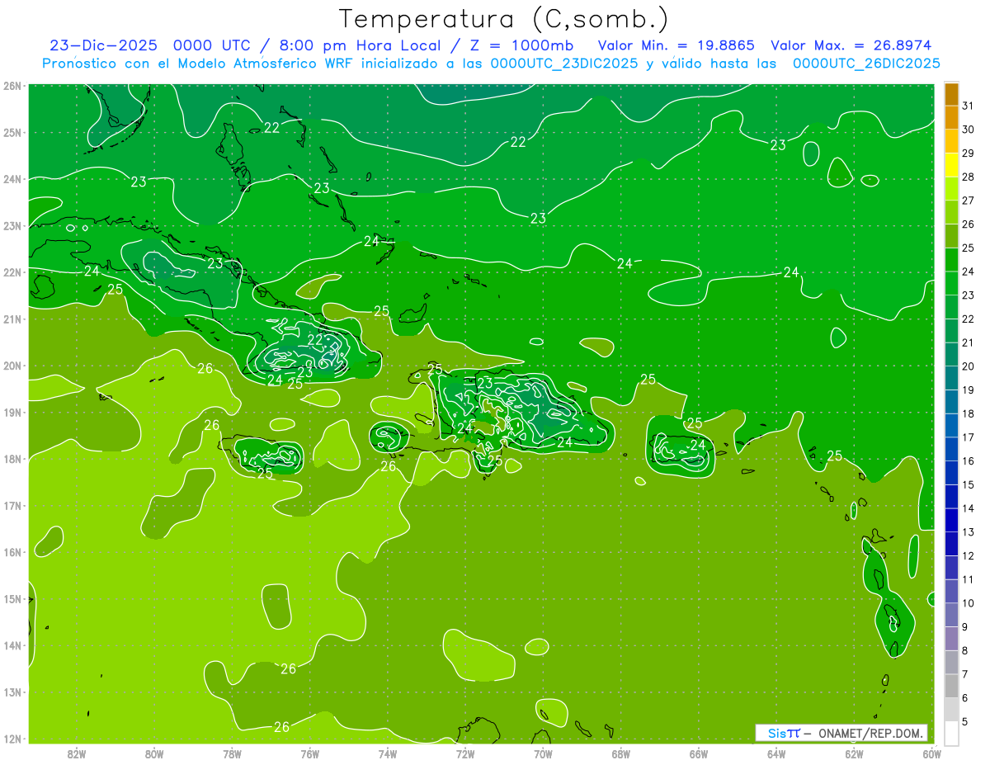990x765 pixels.
Task: Click the 78W longitude axis label
Action: [232, 753]
